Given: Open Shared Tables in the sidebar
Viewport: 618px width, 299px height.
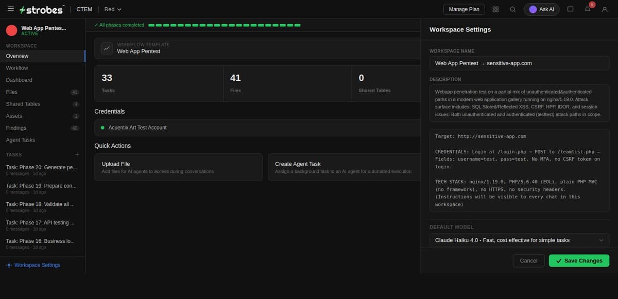Looking at the screenshot, I should [43, 104].
